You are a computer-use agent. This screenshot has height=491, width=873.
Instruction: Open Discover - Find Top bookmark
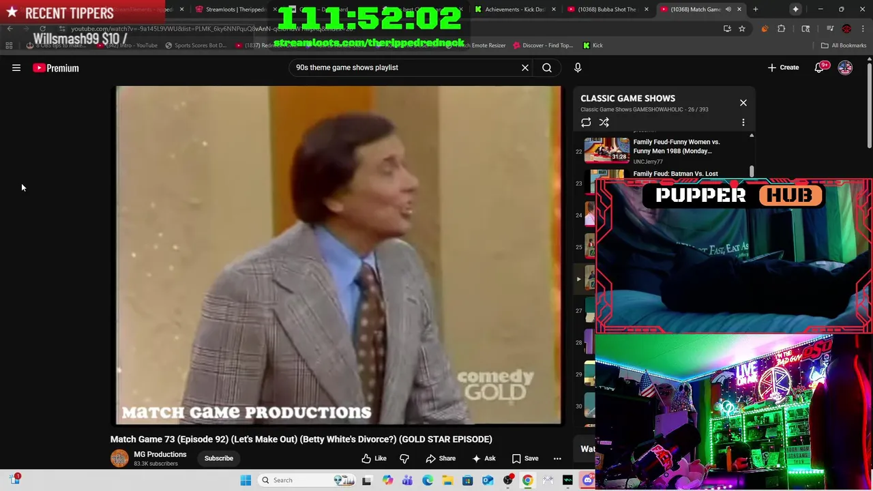(x=543, y=46)
